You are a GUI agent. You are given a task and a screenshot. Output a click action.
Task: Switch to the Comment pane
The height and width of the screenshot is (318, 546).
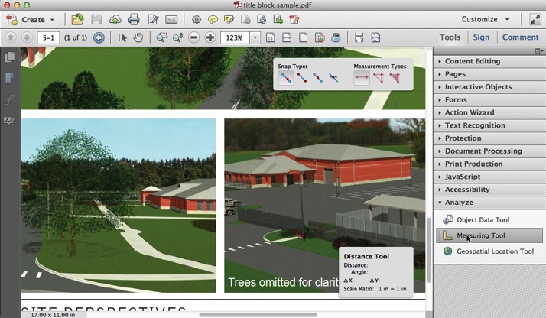point(520,37)
